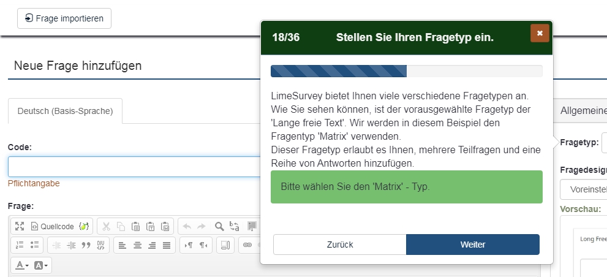Open the background color dropdown
This screenshot has width=607, height=277.
[42, 265]
